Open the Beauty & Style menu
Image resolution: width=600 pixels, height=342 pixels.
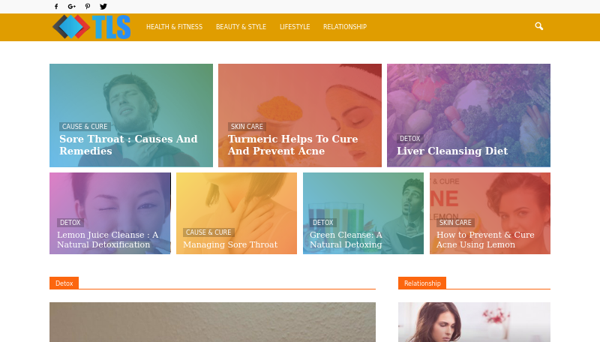(x=241, y=27)
